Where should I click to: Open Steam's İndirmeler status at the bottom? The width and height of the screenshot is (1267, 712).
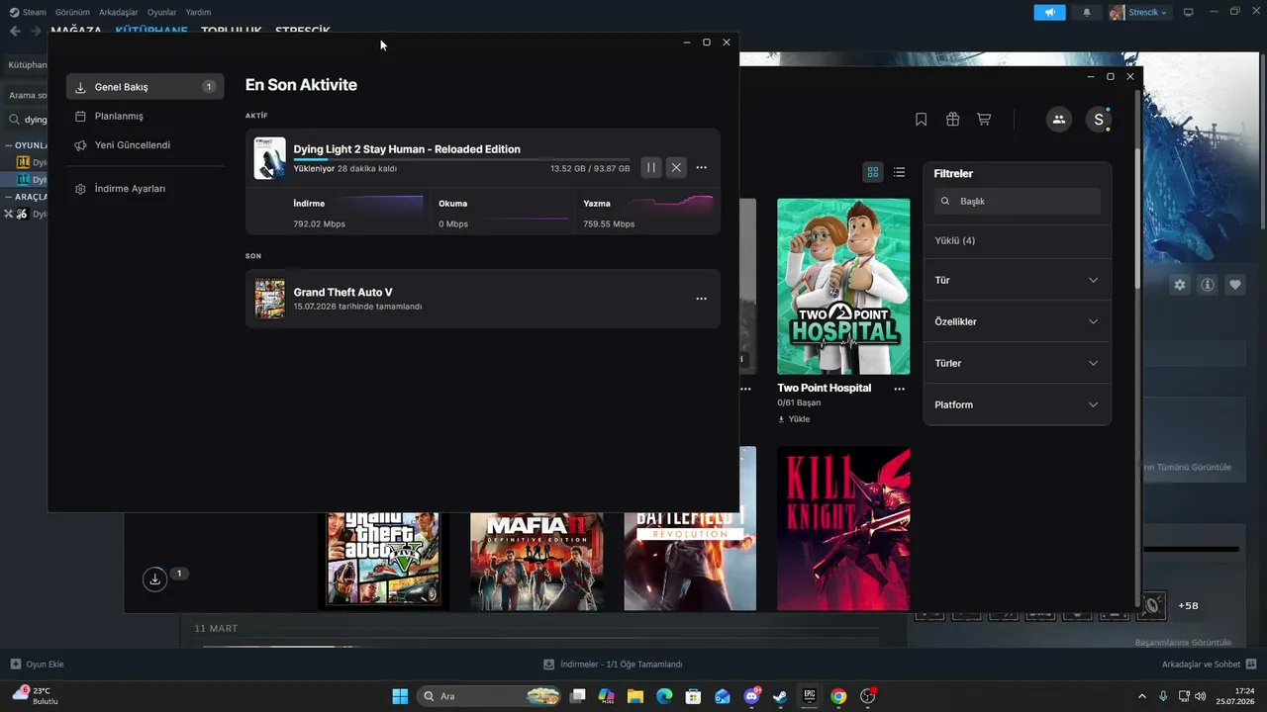[613, 665]
